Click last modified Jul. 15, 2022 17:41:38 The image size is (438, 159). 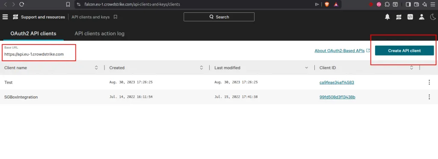point(236,97)
